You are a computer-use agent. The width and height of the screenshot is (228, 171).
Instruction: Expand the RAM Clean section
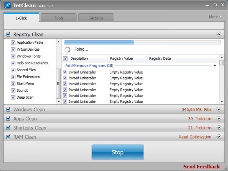pyautogui.click(x=219, y=137)
